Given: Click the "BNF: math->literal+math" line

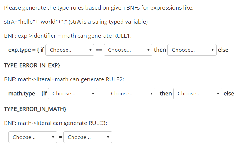Looking at the screenshot, I should click(64, 79).
